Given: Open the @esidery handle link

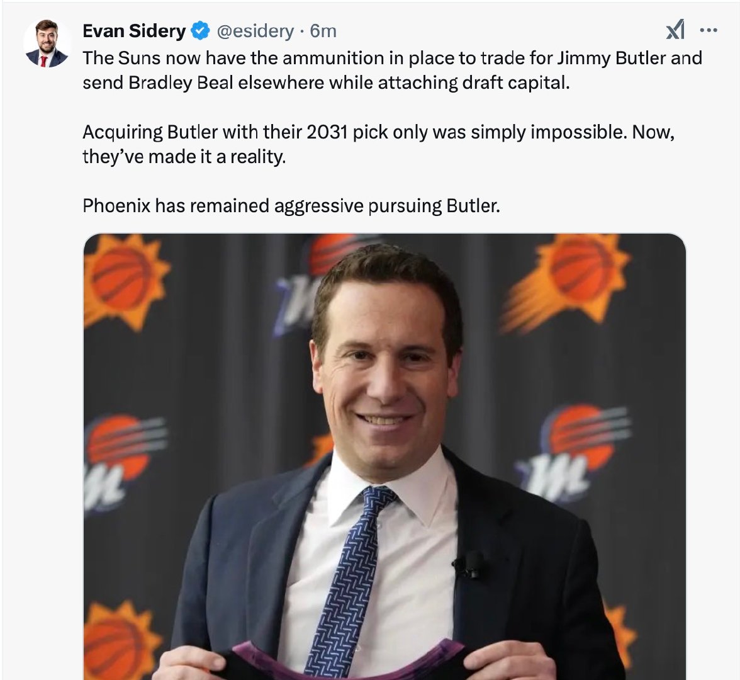Looking at the screenshot, I should [x=255, y=30].
